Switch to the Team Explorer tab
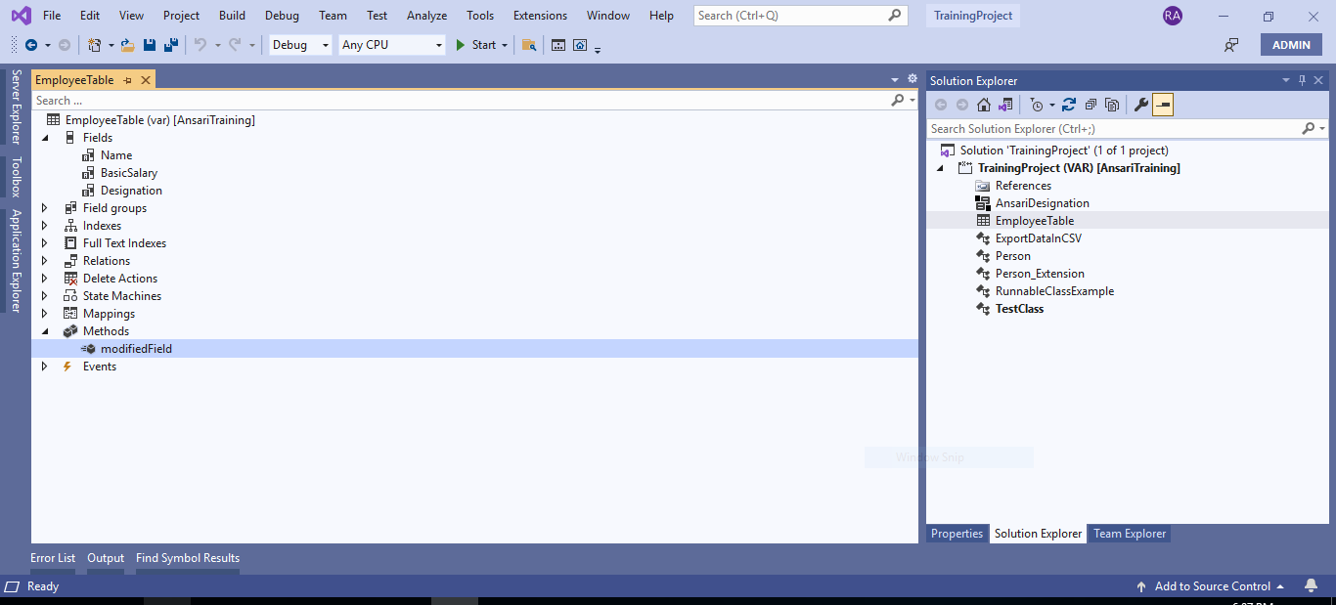 [x=1129, y=534]
